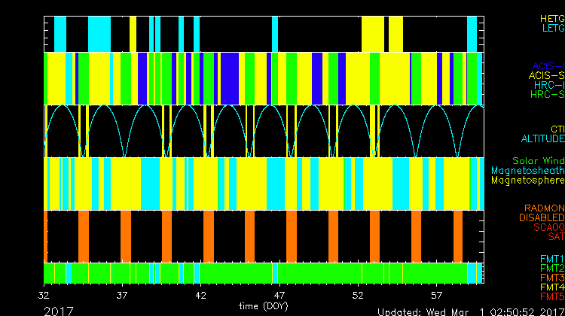The image size is (565, 316).
Task: Click the HETG legend label
Action: [x=551, y=17]
